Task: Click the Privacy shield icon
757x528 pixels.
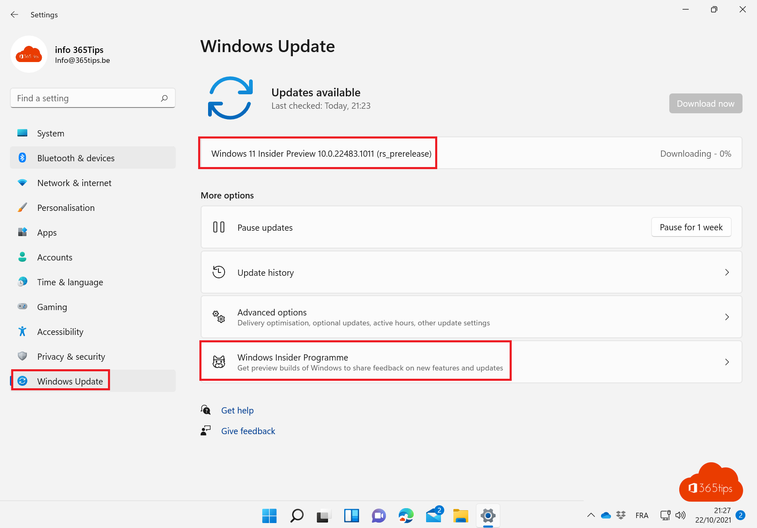Action: click(x=22, y=356)
